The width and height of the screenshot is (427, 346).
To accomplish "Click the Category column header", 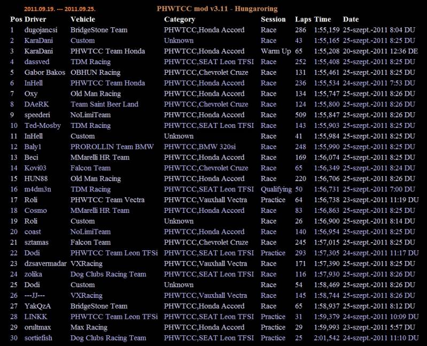I will point(180,19).
